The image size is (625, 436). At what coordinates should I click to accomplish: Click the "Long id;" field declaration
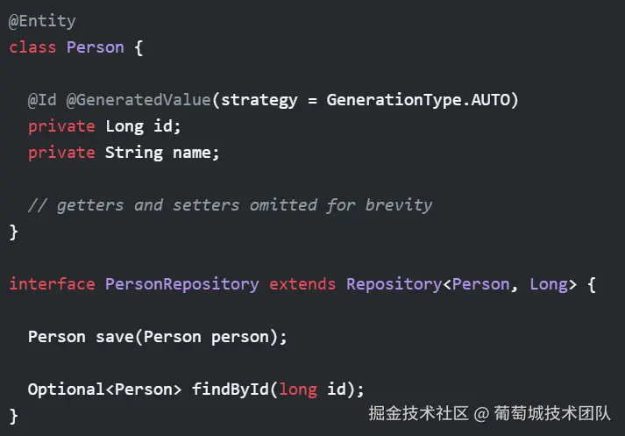click(x=143, y=126)
